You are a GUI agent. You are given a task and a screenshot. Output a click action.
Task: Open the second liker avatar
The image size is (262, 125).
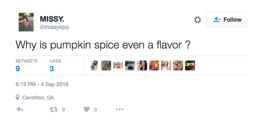click(x=106, y=65)
